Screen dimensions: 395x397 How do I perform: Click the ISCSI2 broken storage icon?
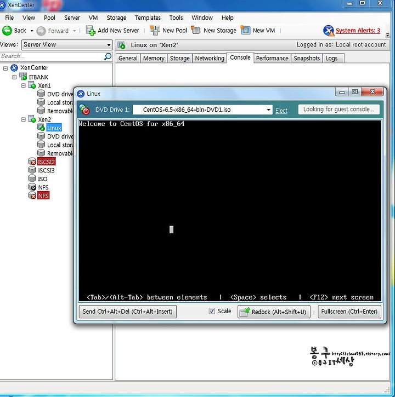click(x=32, y=162)
